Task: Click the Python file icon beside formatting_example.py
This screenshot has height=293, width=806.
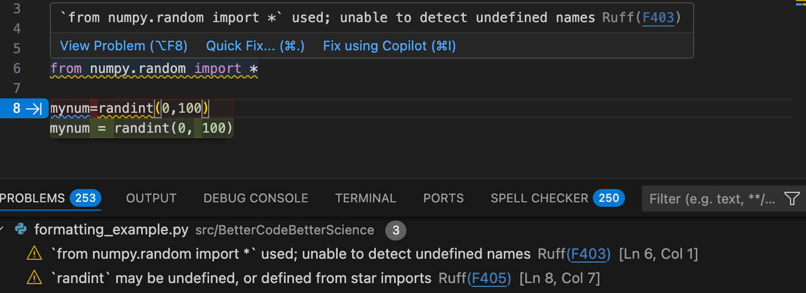Action: (21, 229)
